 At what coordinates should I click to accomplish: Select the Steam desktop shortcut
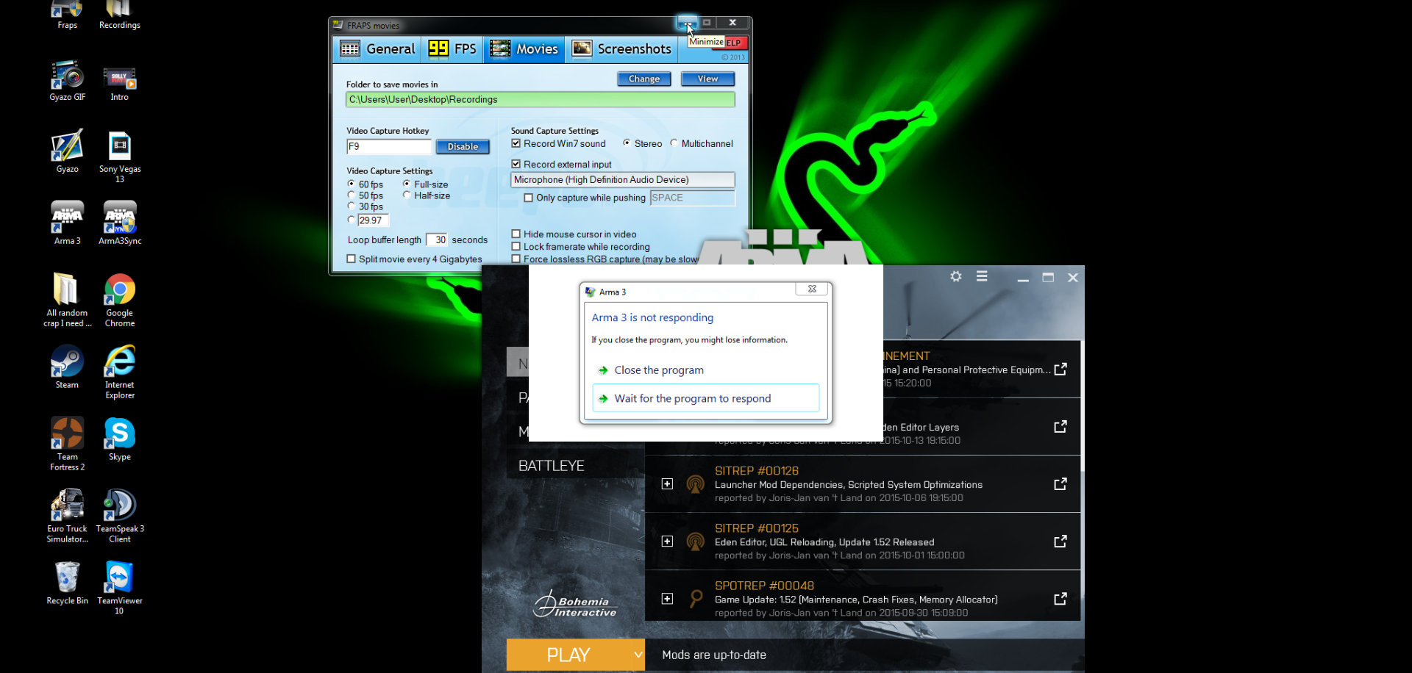[x=67, y=367]
